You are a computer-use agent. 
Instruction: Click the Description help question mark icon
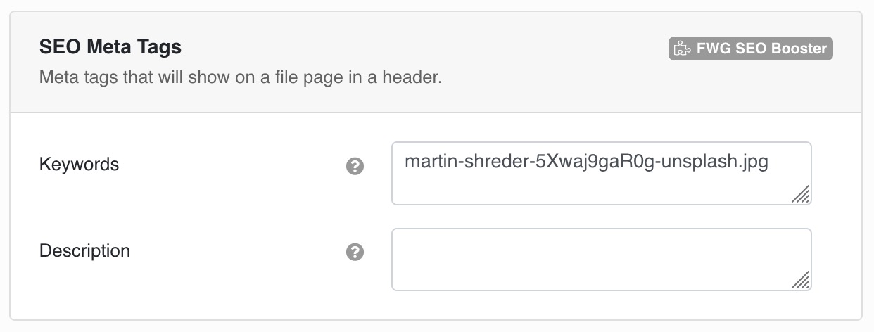[355, 253]
